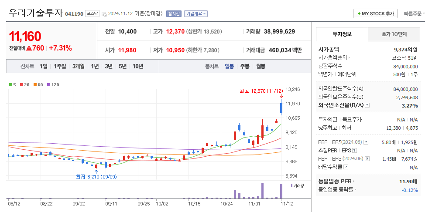432x212 pixels.
Task: Click the green 5-day moving average legend
Action: [x=12, y=85]
